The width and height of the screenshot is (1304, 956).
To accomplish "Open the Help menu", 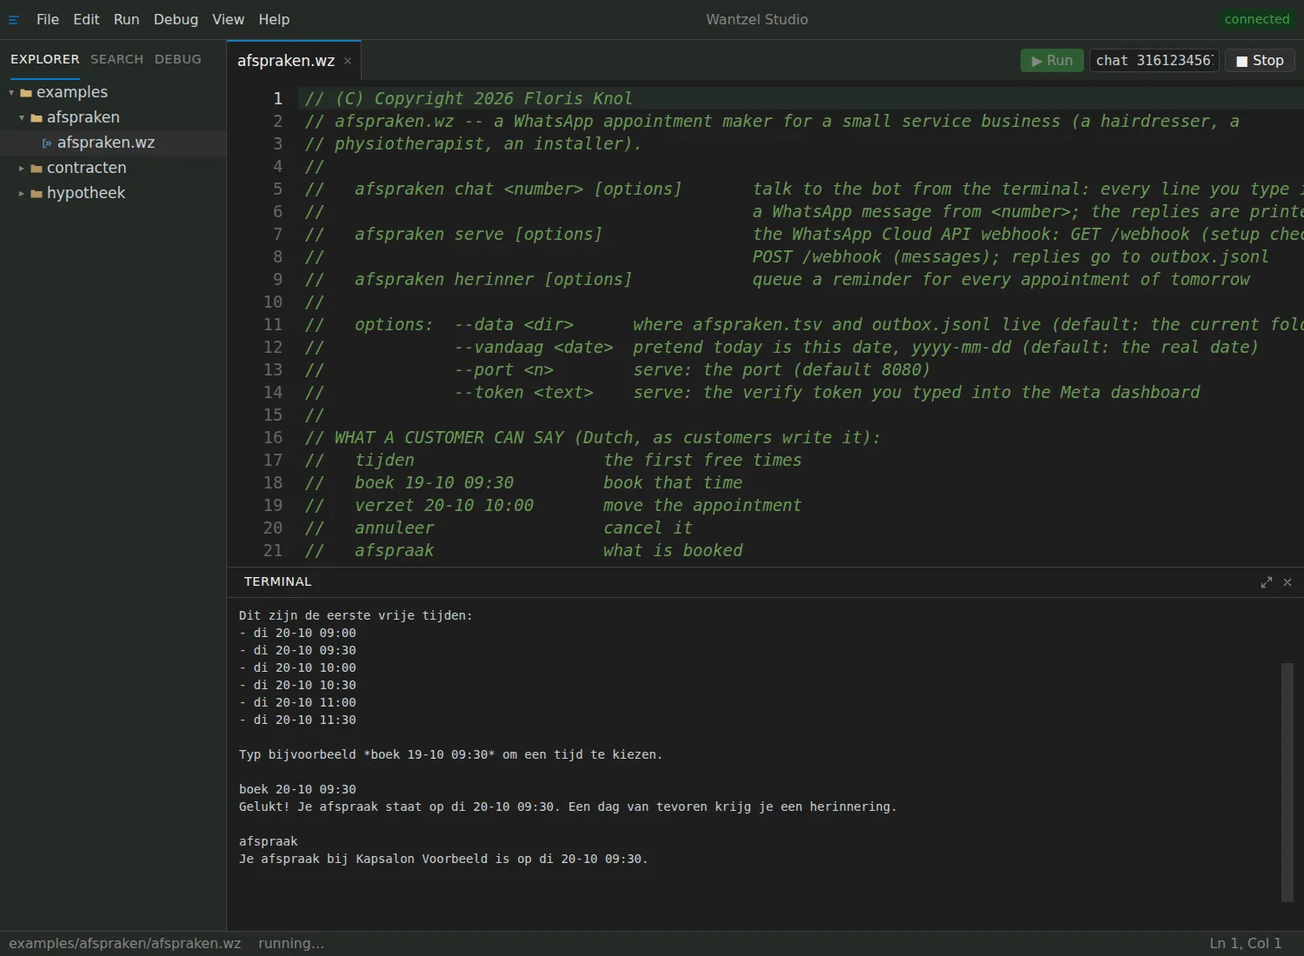I will point(274,19).
